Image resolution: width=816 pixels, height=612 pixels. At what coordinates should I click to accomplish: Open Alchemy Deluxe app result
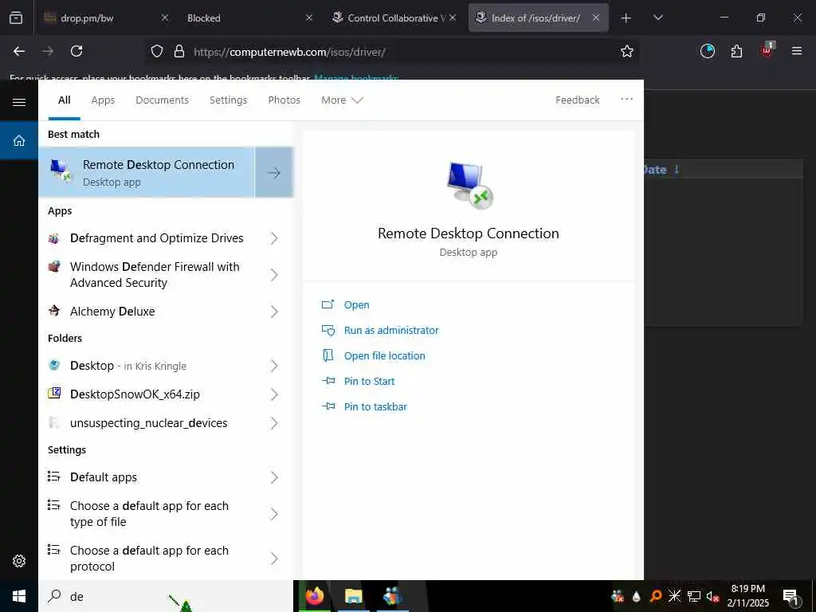(x=112, y=312)
